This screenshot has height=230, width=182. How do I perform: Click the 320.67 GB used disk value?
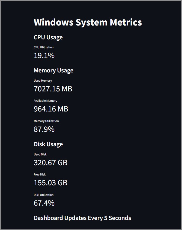[50, 163]
